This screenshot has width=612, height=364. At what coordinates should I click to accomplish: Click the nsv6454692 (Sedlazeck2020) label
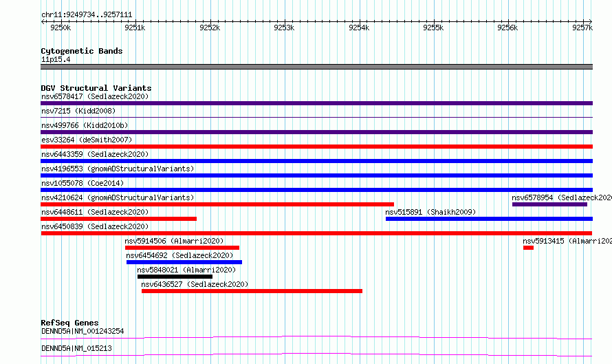tap(179, 255)
